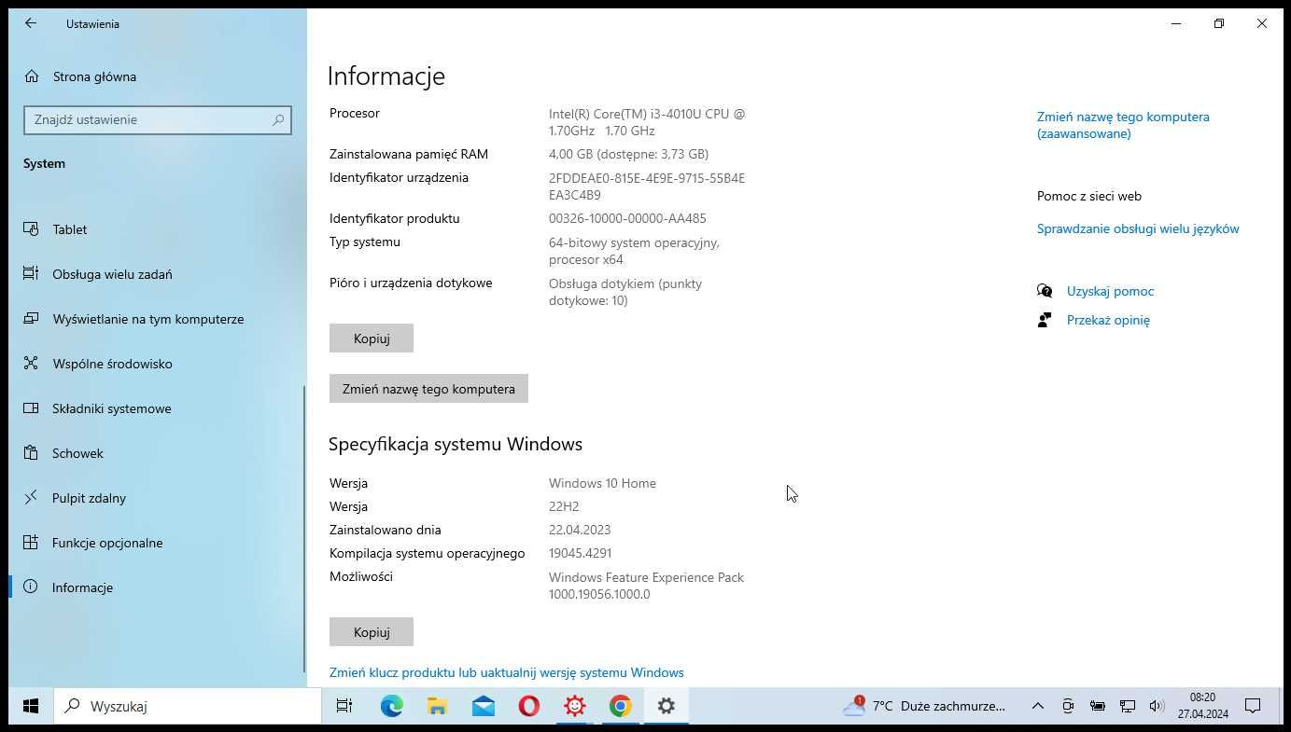The width and height of the screenshot is (1291, 732).
Task: Click the sidebar scrollbar
Action: tap(304, 529)
